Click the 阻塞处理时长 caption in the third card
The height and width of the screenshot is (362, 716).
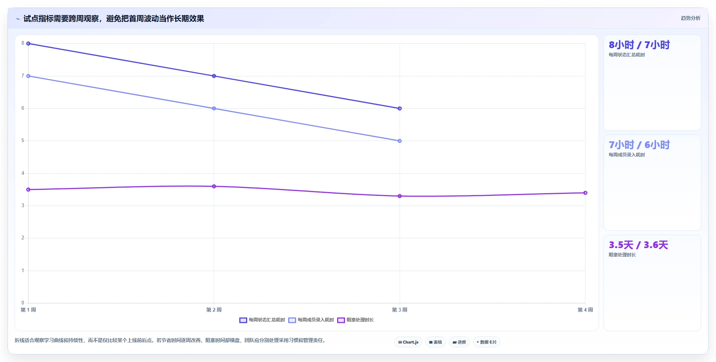[x=622, y=255]
